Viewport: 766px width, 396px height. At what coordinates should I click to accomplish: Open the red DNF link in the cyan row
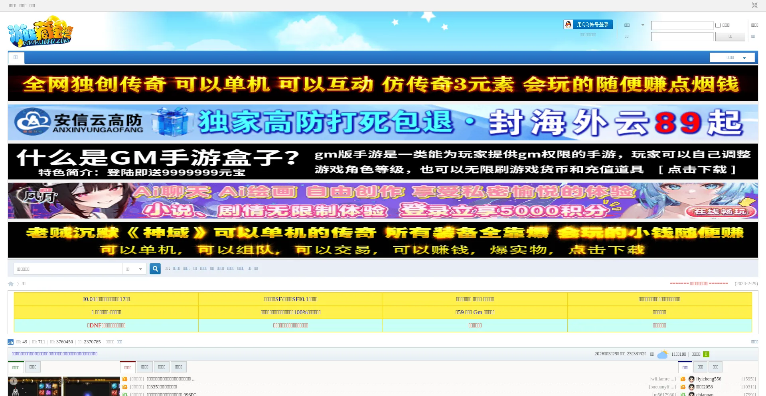click(x=106, y=325)
